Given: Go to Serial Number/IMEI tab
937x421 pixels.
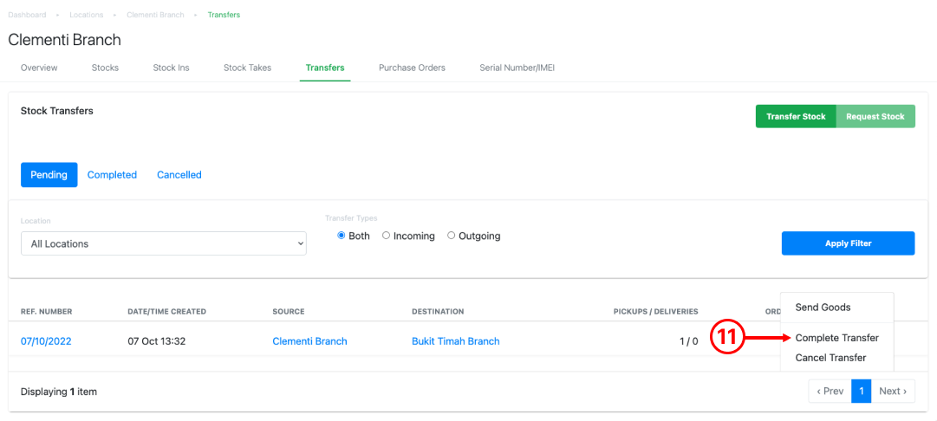Looking at the screenshot, I should pyautogui.click(x=517, y=68).
